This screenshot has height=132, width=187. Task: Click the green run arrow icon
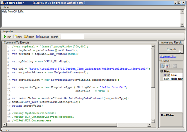pyautogui.click(x=5, y=37)
